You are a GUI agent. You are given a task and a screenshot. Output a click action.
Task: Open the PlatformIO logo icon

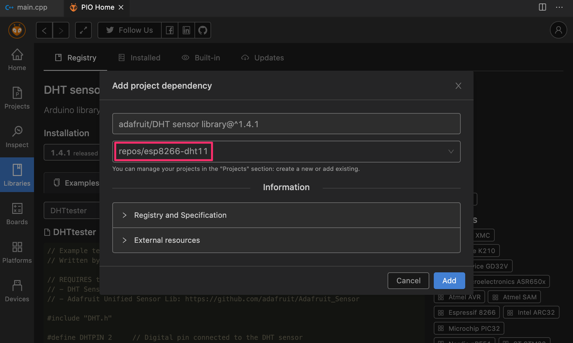pos(17,30)
